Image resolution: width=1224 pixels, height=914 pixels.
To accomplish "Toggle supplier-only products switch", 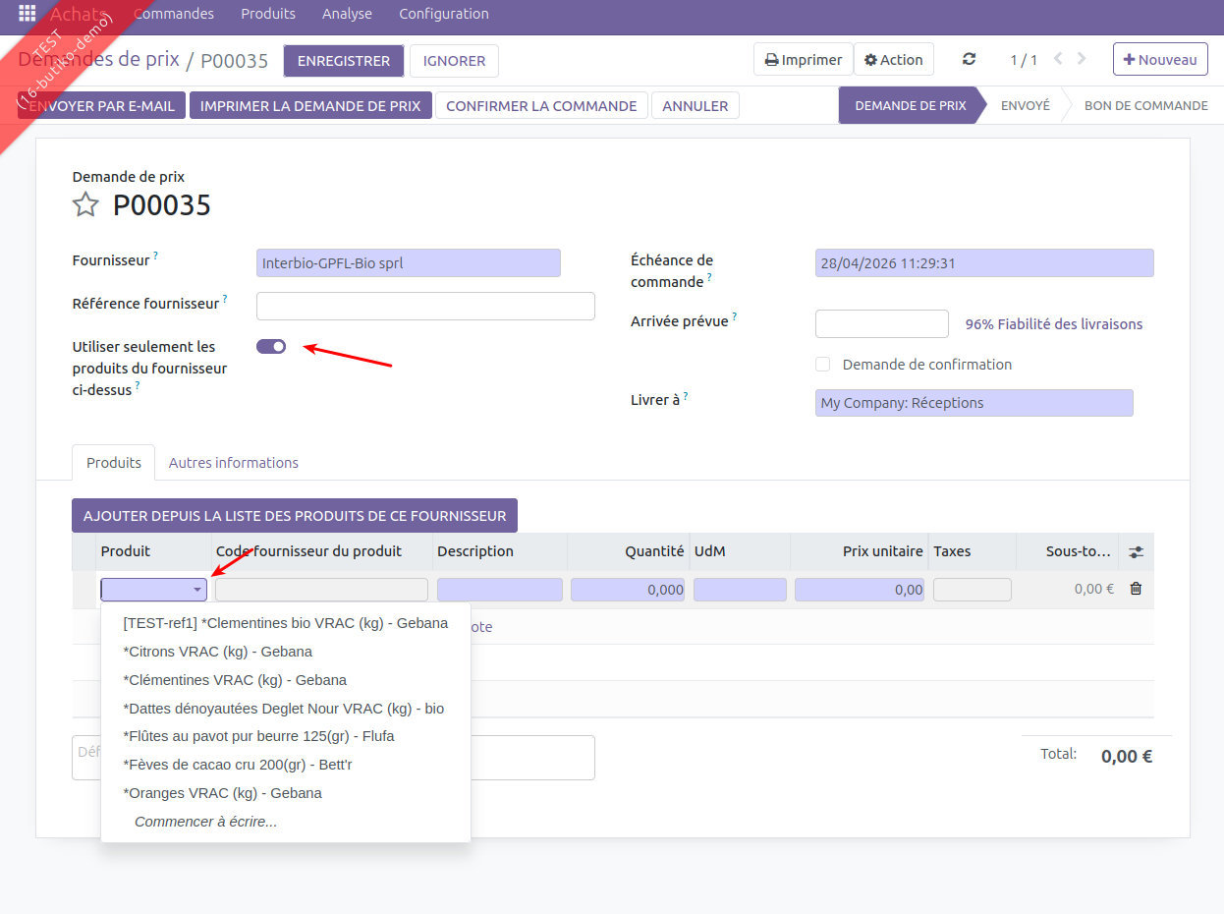I will pyautogui.click(x=271, y=346).
